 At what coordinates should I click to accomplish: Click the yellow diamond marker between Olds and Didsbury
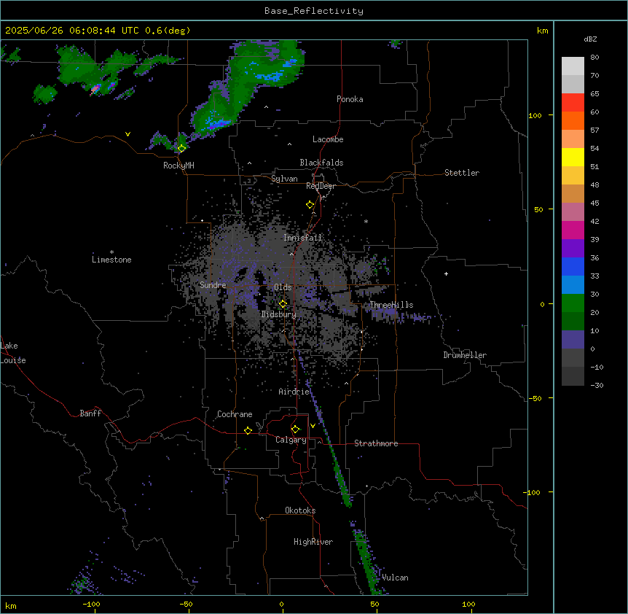[283, 304]
